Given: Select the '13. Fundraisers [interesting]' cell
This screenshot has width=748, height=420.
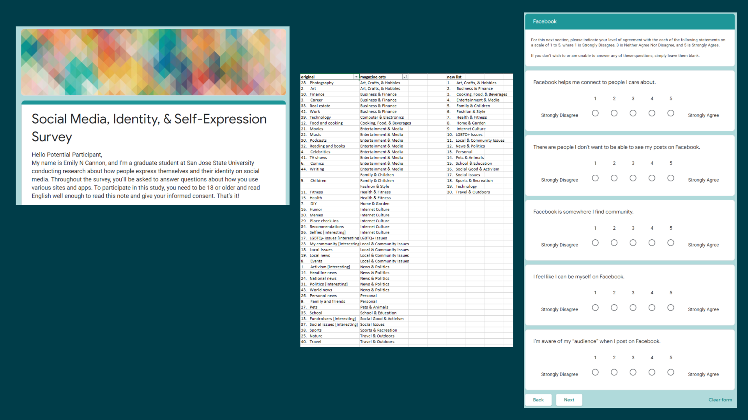Looking at the screenshot, I should [x=330, y=319].
